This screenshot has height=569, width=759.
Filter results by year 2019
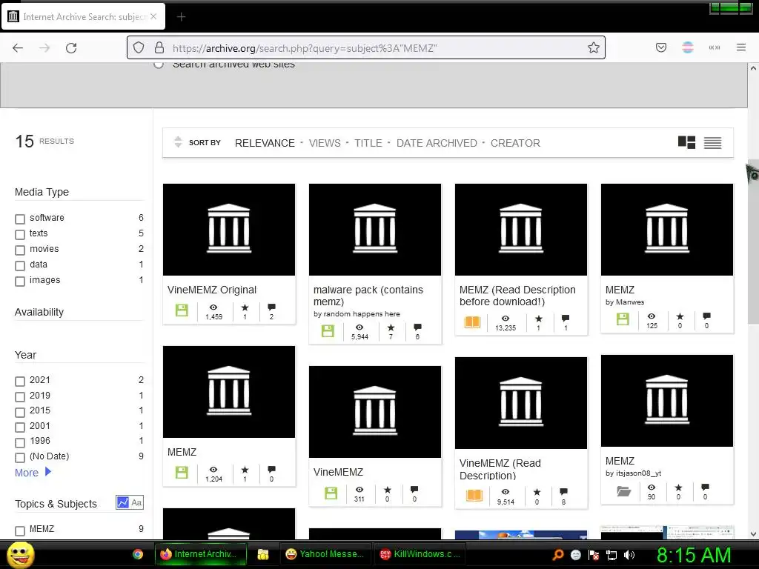click(20, 397)
